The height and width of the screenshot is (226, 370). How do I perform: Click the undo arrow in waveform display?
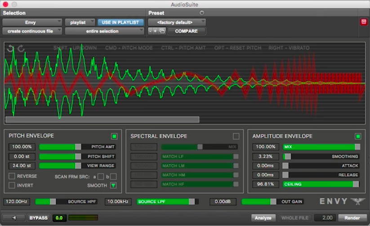pyautogui.click(x=10, y=49)
